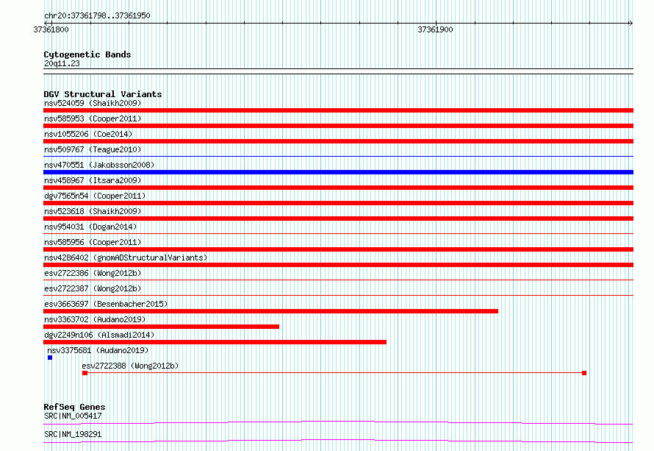Click the red bar under nsv4286402

tap(338, 265)
